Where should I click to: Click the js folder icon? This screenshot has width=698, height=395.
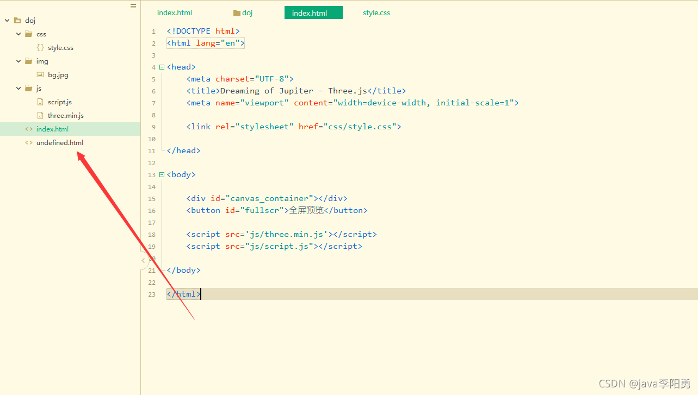click(29, 89)
